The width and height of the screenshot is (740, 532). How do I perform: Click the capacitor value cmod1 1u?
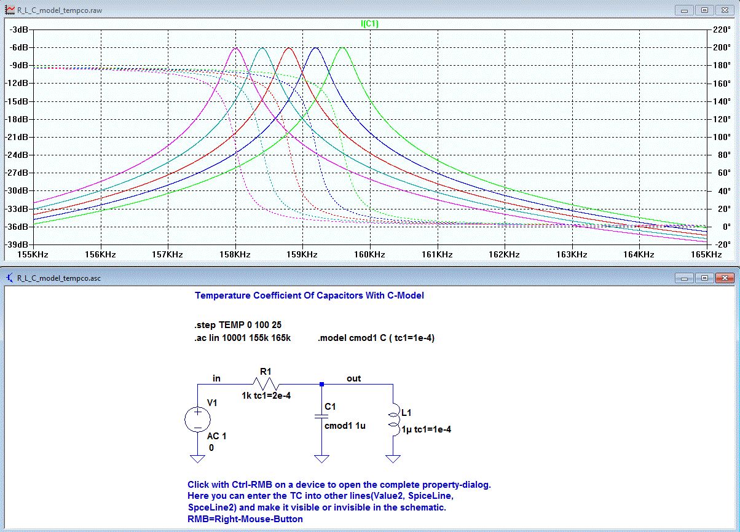(x=345, y=426)
